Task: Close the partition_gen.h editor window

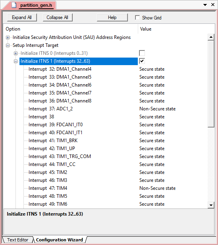Action: pyautogui.click(x=213, y=5)
